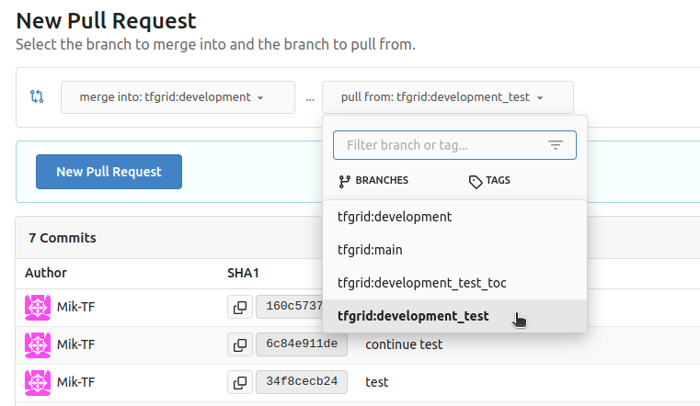Copy SHA for commit 160c5737
Image resolution: width=700 pixels, height=406 pixels.
240,308
